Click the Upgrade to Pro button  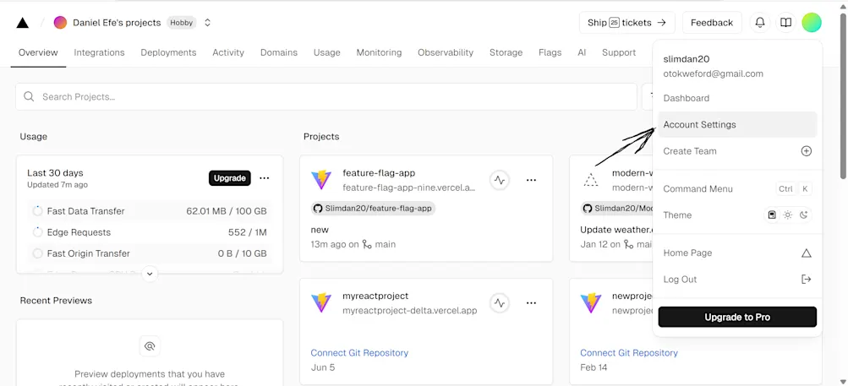coord(738,318)
